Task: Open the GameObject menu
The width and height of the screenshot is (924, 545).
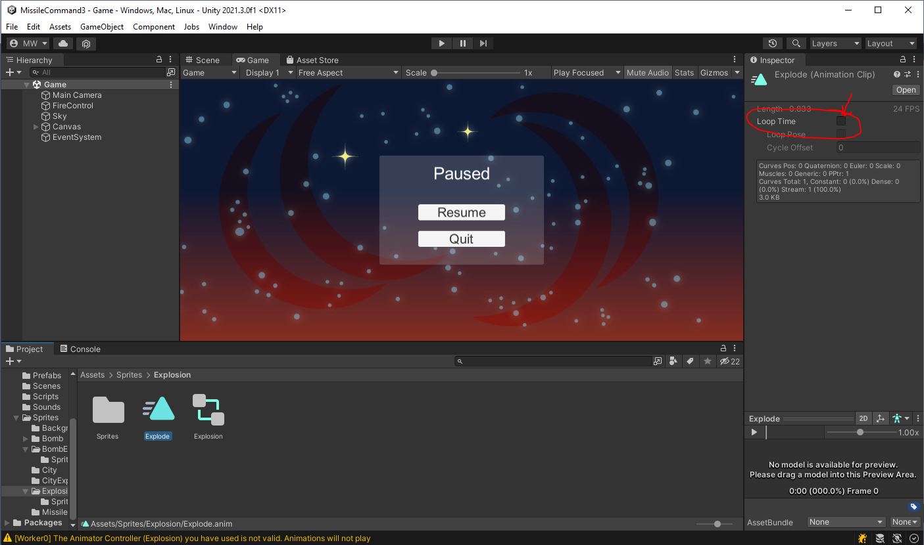Action: point(102,27)
